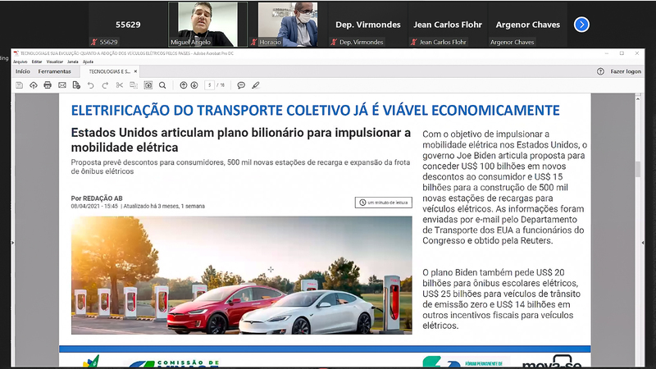Screen dimensions: 656x369
Task: Open the magnifier search tool
Action: (x=162, y=84)
